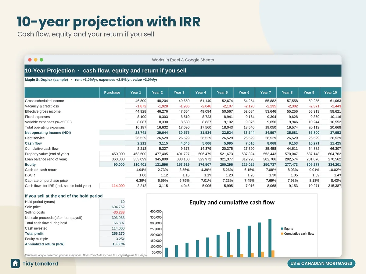Click the yellow window minimize dot
Screen dimensions: 366x274
click(36, 60)
